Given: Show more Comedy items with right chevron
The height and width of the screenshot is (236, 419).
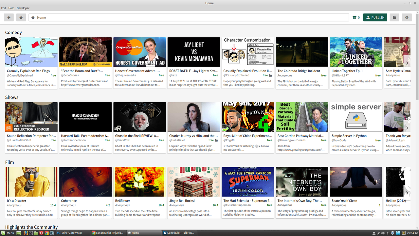Looking at the screenshot, I should click(407, 63).
